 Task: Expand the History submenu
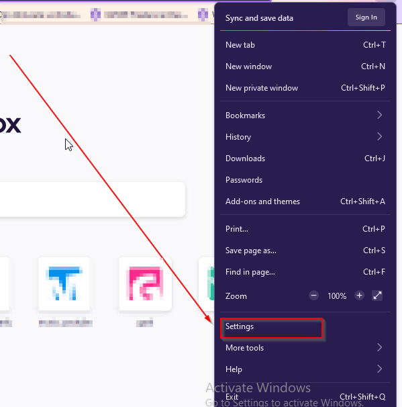click(x=305, y=137)
